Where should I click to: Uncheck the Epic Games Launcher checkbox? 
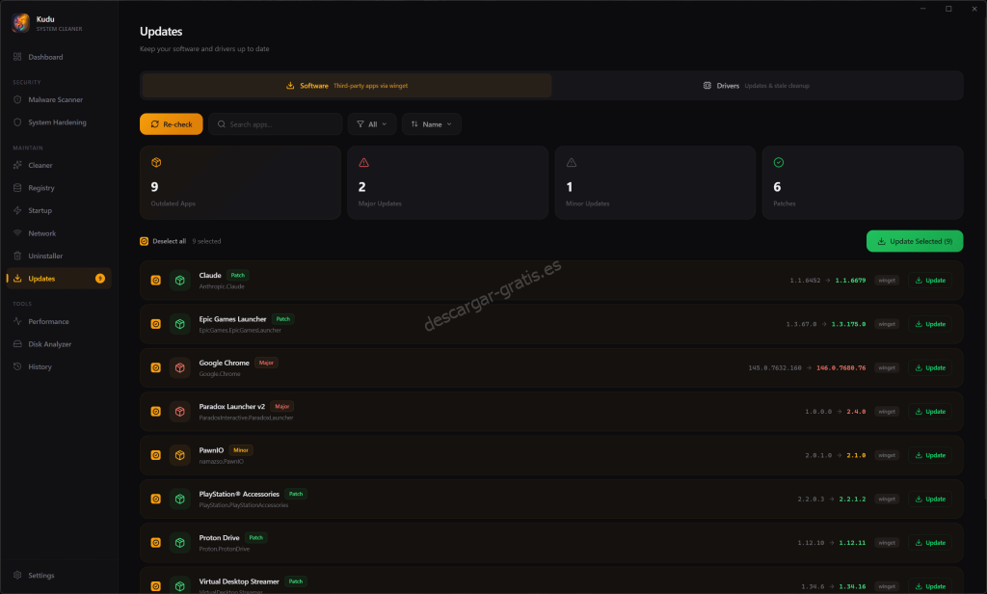click(155, 324)
